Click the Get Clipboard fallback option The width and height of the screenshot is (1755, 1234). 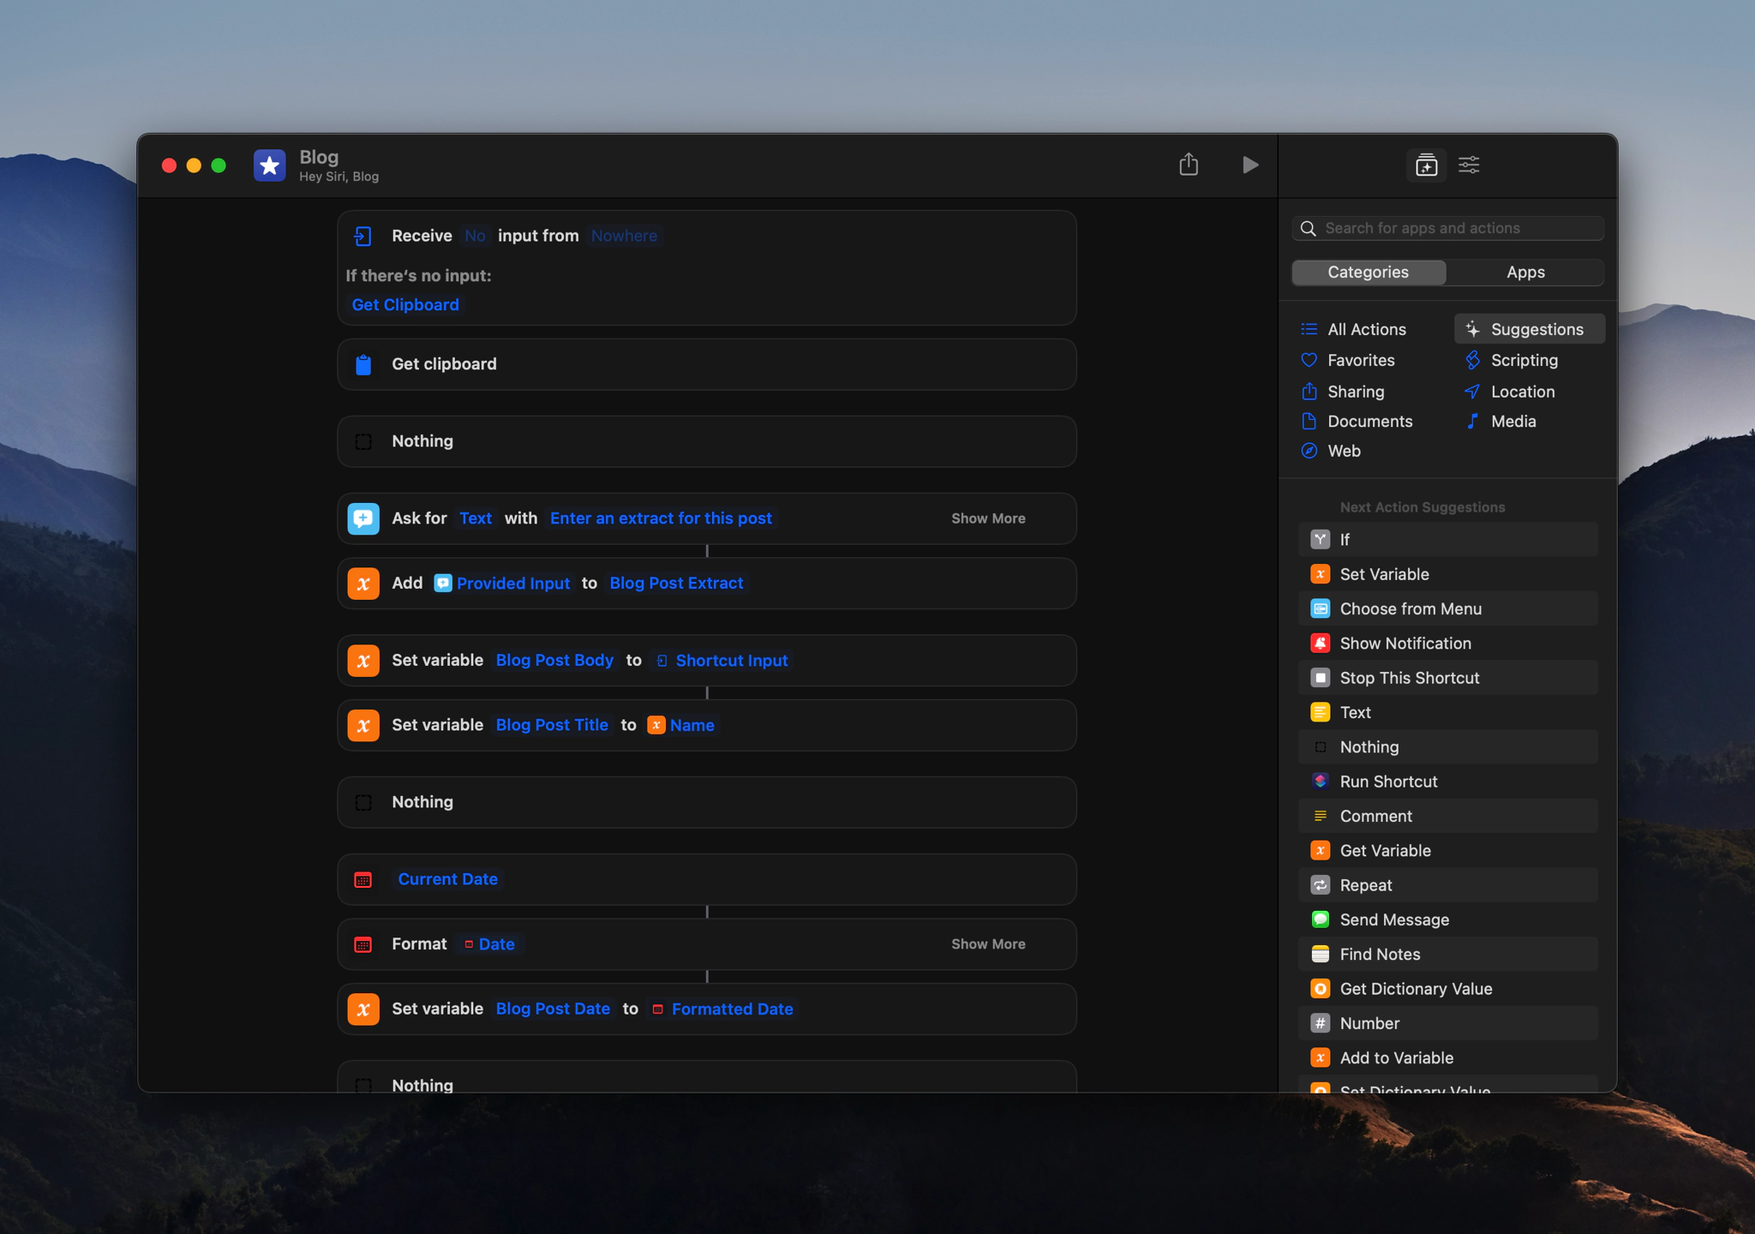[405, 305]
